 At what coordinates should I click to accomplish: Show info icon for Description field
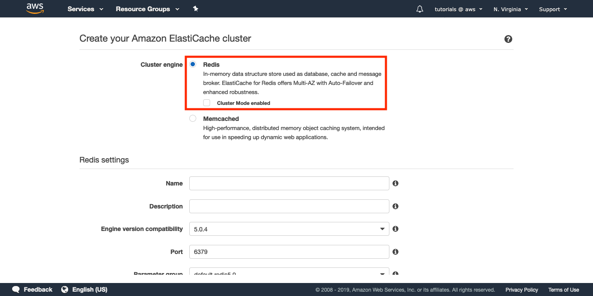coord(395,206)
